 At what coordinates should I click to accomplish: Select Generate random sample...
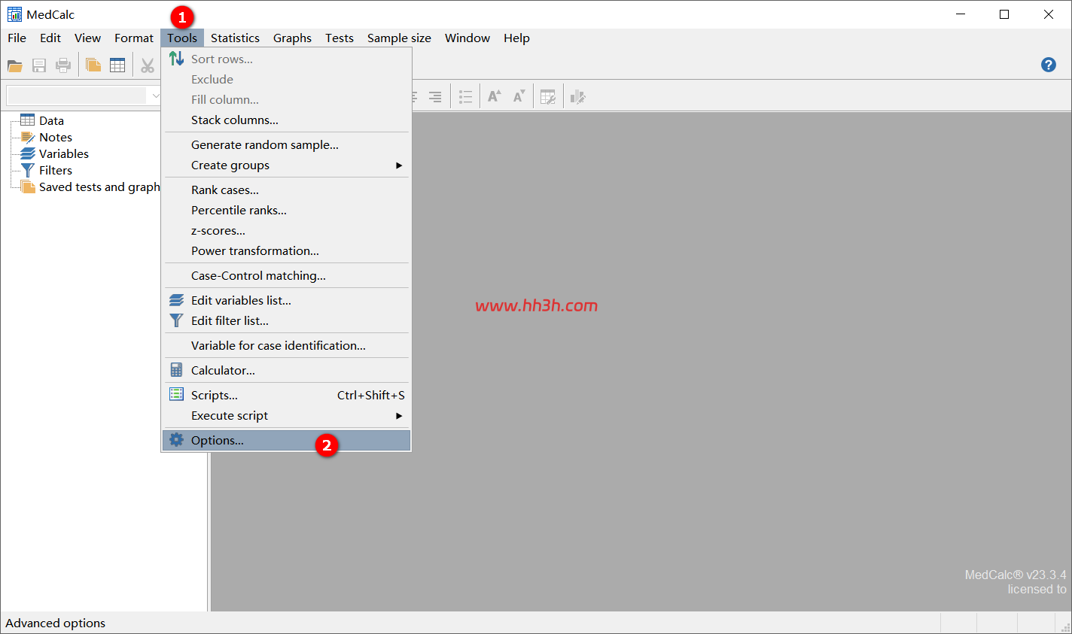click(287, 144)
